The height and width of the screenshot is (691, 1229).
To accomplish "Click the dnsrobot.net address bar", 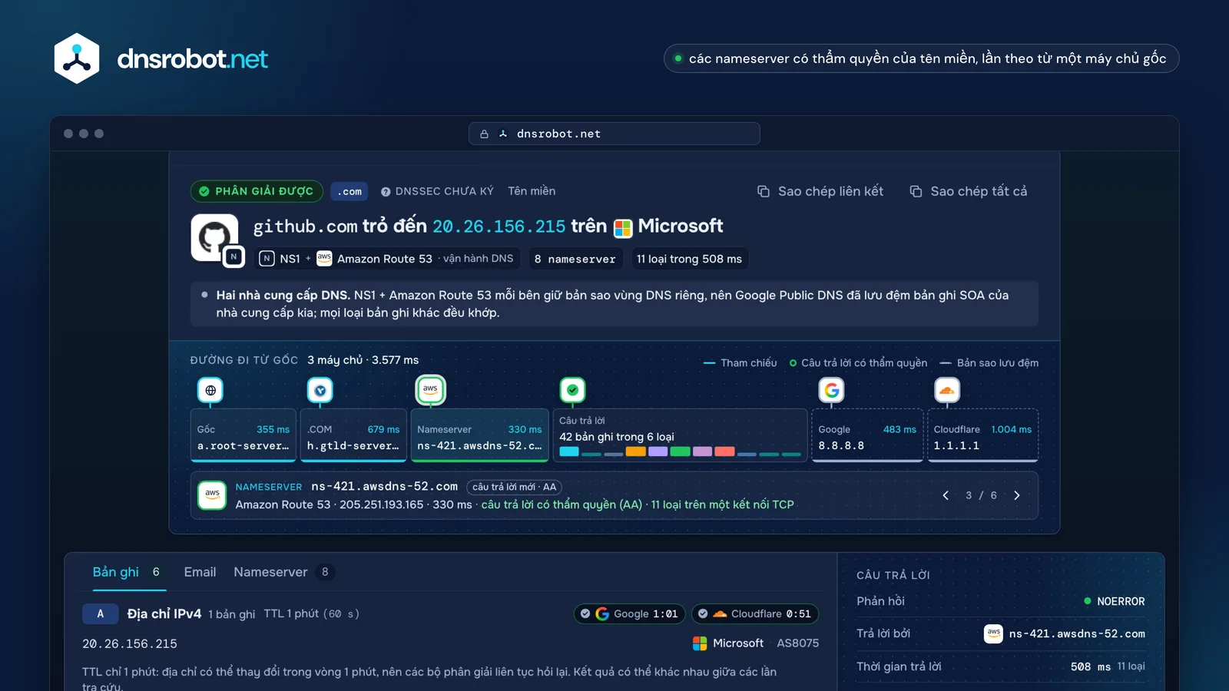I will 614,134.
